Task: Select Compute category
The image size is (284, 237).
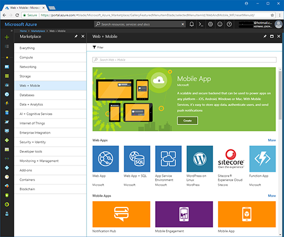Action: coord(51,57)
